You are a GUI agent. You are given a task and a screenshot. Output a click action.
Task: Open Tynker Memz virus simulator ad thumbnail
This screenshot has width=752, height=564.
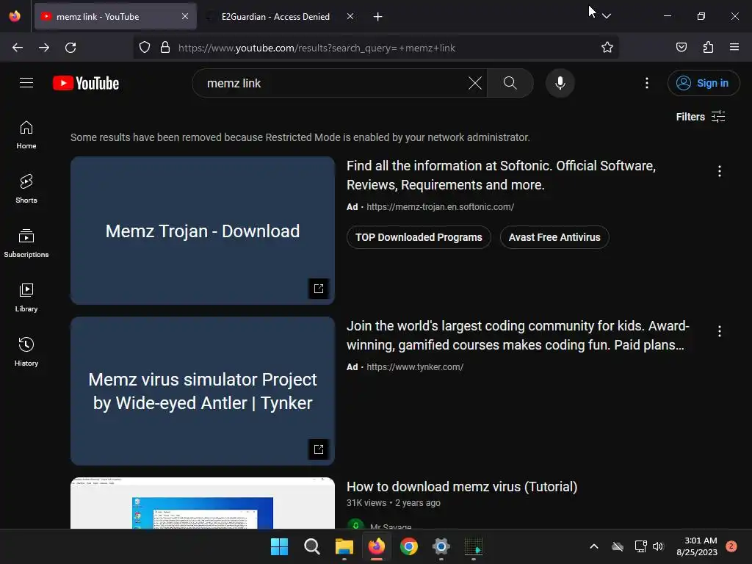coord(203,391)
